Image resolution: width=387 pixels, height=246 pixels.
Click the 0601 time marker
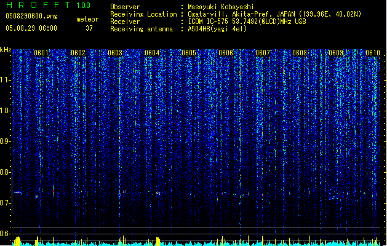(41, 53)
